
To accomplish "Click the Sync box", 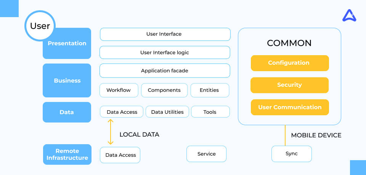I will [x=292, y=154].
